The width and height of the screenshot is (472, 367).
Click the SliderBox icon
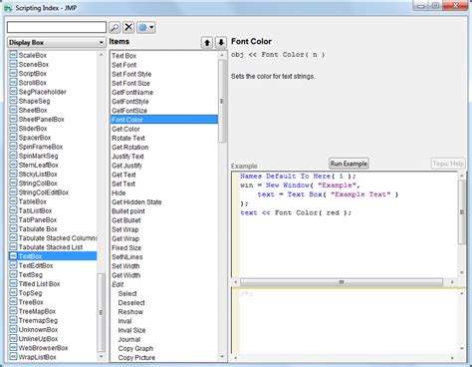coord(13,128)
